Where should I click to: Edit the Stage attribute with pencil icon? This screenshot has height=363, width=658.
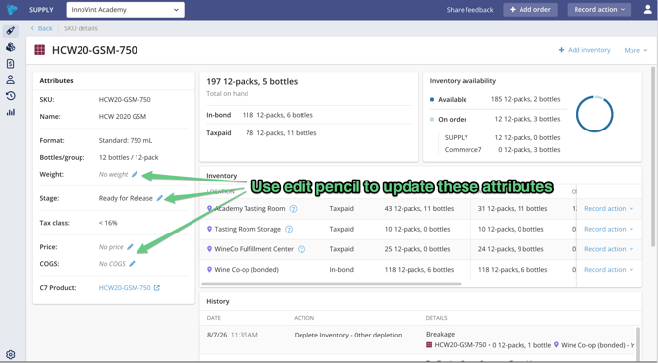point(159,198)
